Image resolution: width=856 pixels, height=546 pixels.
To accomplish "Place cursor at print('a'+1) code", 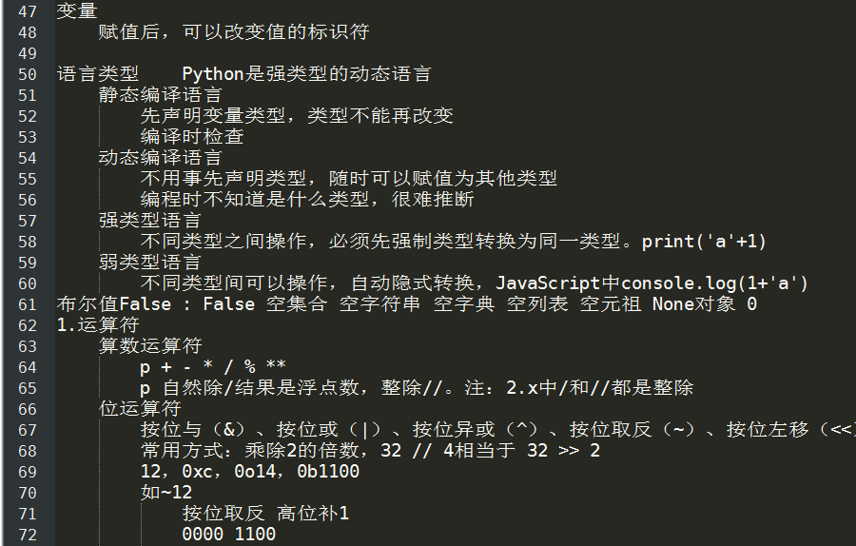I will point(704,242).
